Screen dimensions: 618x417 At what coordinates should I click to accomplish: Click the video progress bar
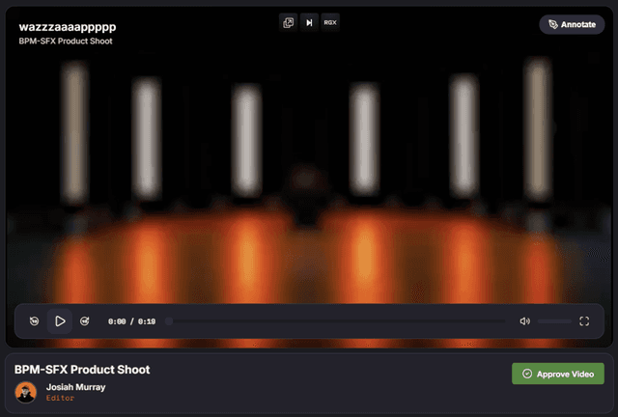(x=336, y=321)
